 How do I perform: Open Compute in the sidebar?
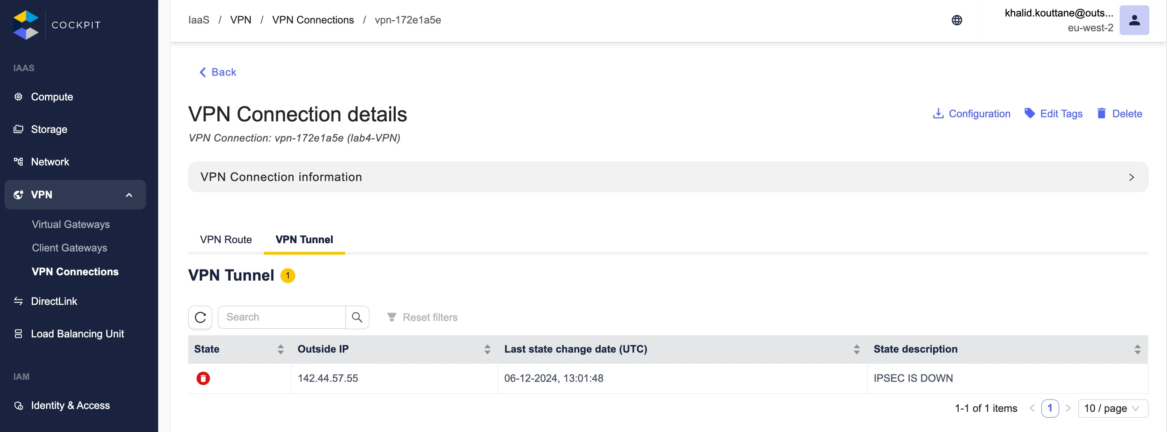[x=51, y=97]
